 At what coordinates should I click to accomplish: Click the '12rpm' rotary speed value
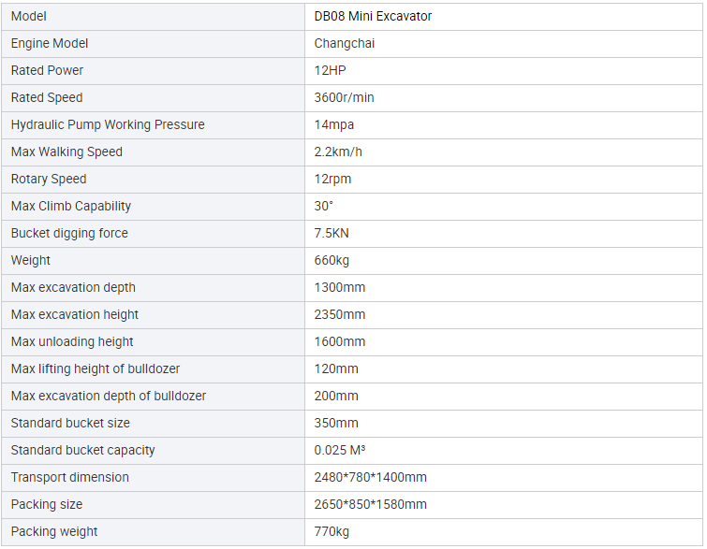pyautogui.click(x=332, y=180)
